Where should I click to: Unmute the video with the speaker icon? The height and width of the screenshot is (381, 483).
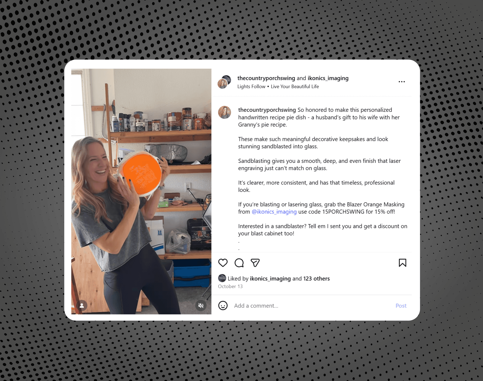[x=201, y=306]
